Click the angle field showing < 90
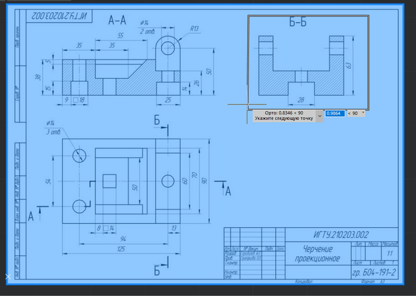The image size is (416, 296). [356, 113]
